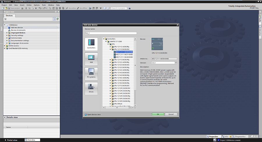
Task: Click the Search in project field
Action: tap(119, 8)
